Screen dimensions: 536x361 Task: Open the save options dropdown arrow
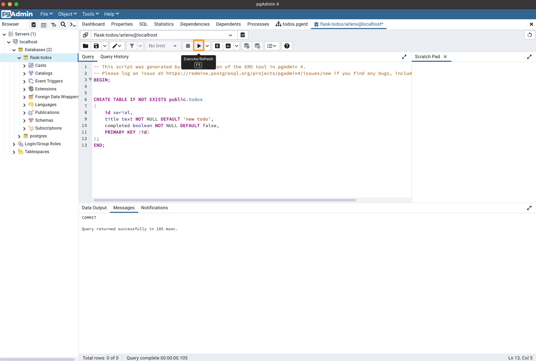point(105,46)
